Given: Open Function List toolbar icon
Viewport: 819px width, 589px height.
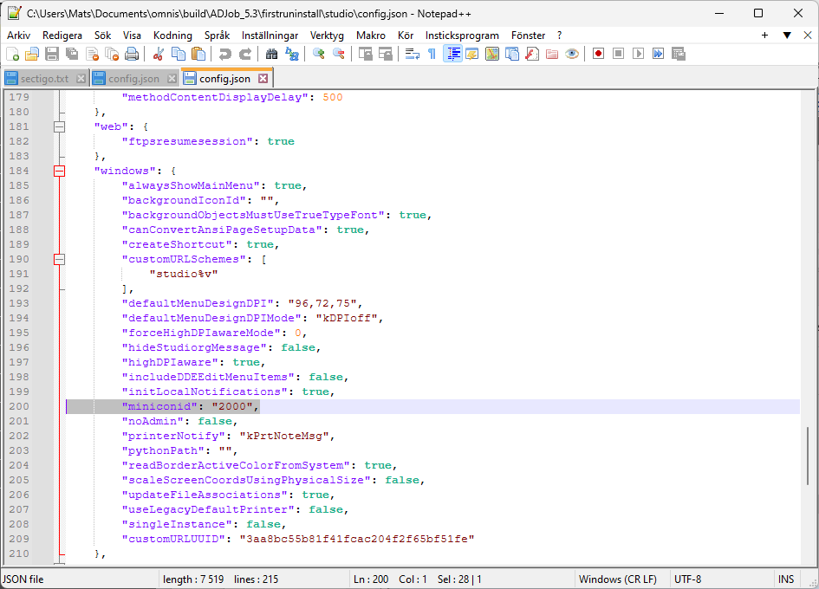Looking at the screenshot, I should pos(532,54).
